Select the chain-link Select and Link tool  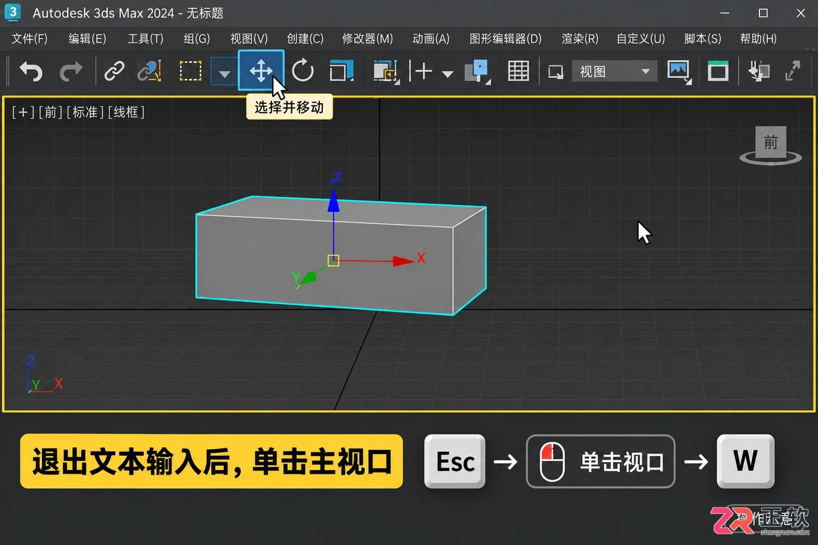[x=114, y=72]
